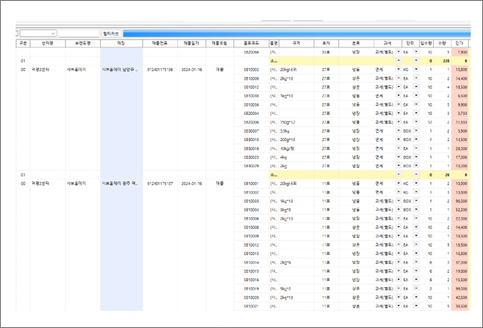Click the unit price 99,000 cell
The width and height of the screenshot is (483, 328).
point(460,289)
